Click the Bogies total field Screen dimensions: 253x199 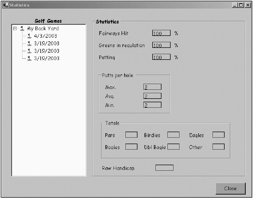[x=131, y=147]
